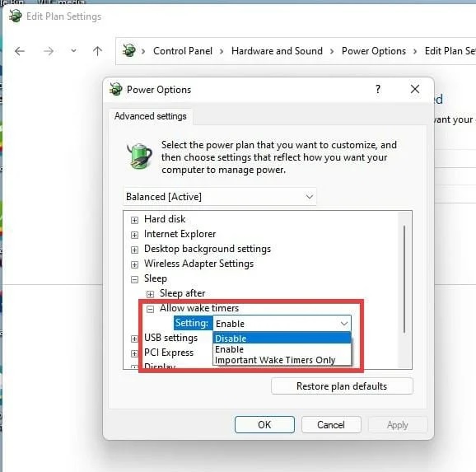The height and width of the screenshot is (472, 476).
Task: Go up one level with Up arrow
Action: pyautogui.click(x=97, y=51)
